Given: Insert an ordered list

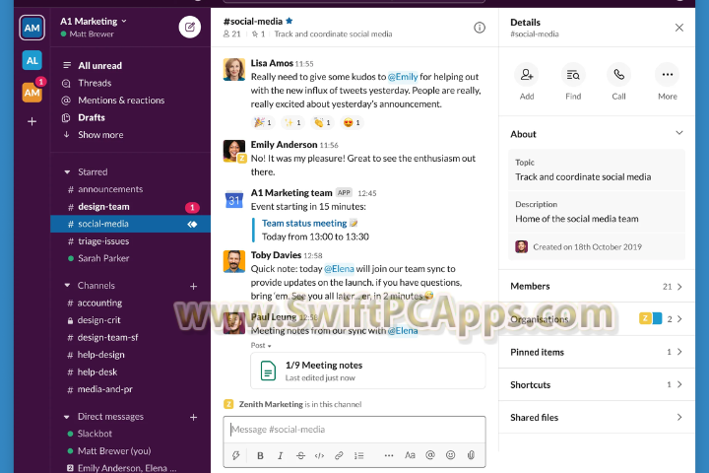Looking at the screenshot, I should (359, 455).
